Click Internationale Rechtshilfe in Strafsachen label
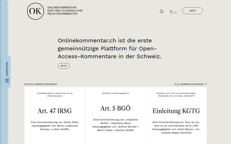Viewport: 231px width, 144px height. pyautogui.click(x=55, y=94)
